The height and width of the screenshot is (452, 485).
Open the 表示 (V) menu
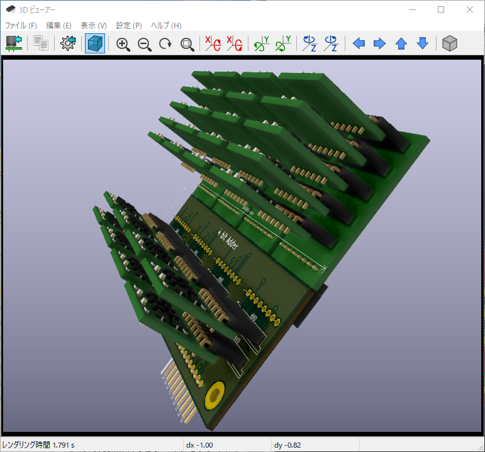tap(93, 25)
